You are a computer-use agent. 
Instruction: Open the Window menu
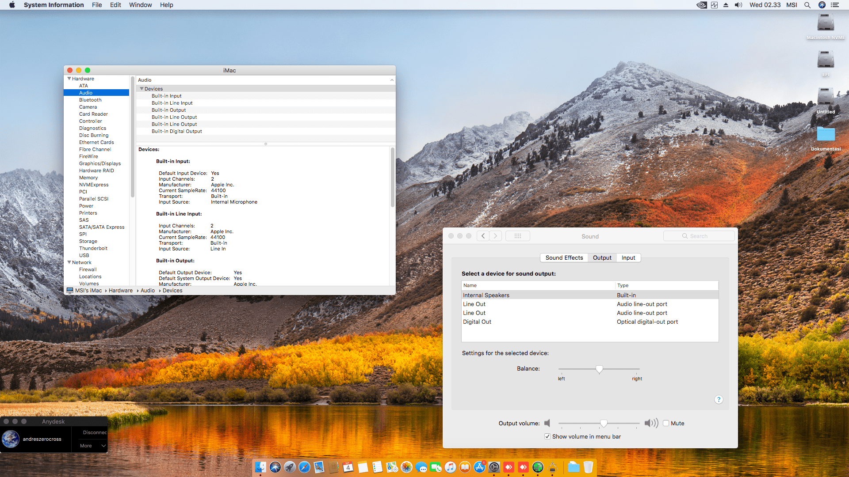coord(140,5)
